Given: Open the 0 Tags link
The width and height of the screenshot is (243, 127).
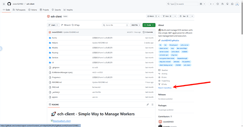Looking at the screenshot, I should point(76,25).
